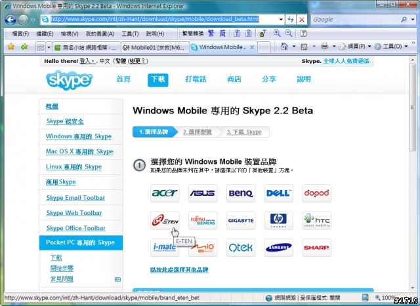
Task: Select the HP brand logo
Action: point(279,220)
